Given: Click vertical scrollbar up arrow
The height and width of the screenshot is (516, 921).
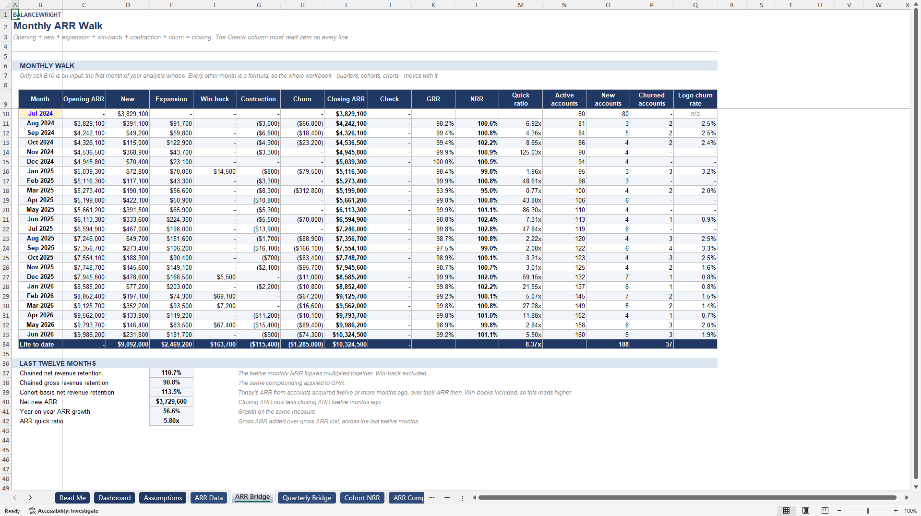Looking at the screenshot, I should point(916,5).
